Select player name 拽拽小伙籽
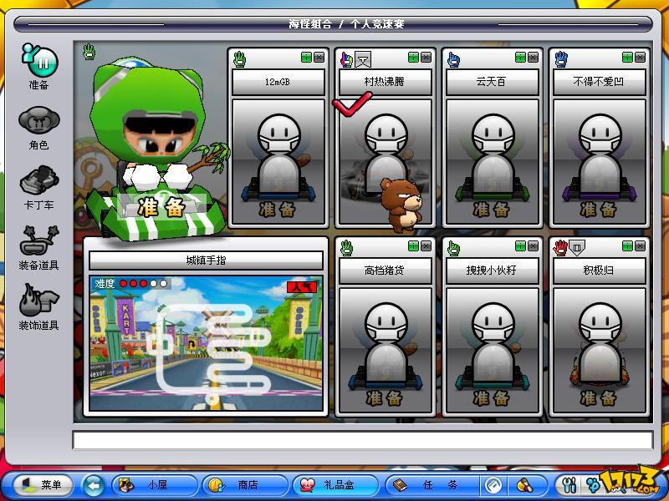Image resolution: width=669 pixels, height=501 pixels. [x=492, y=271]
